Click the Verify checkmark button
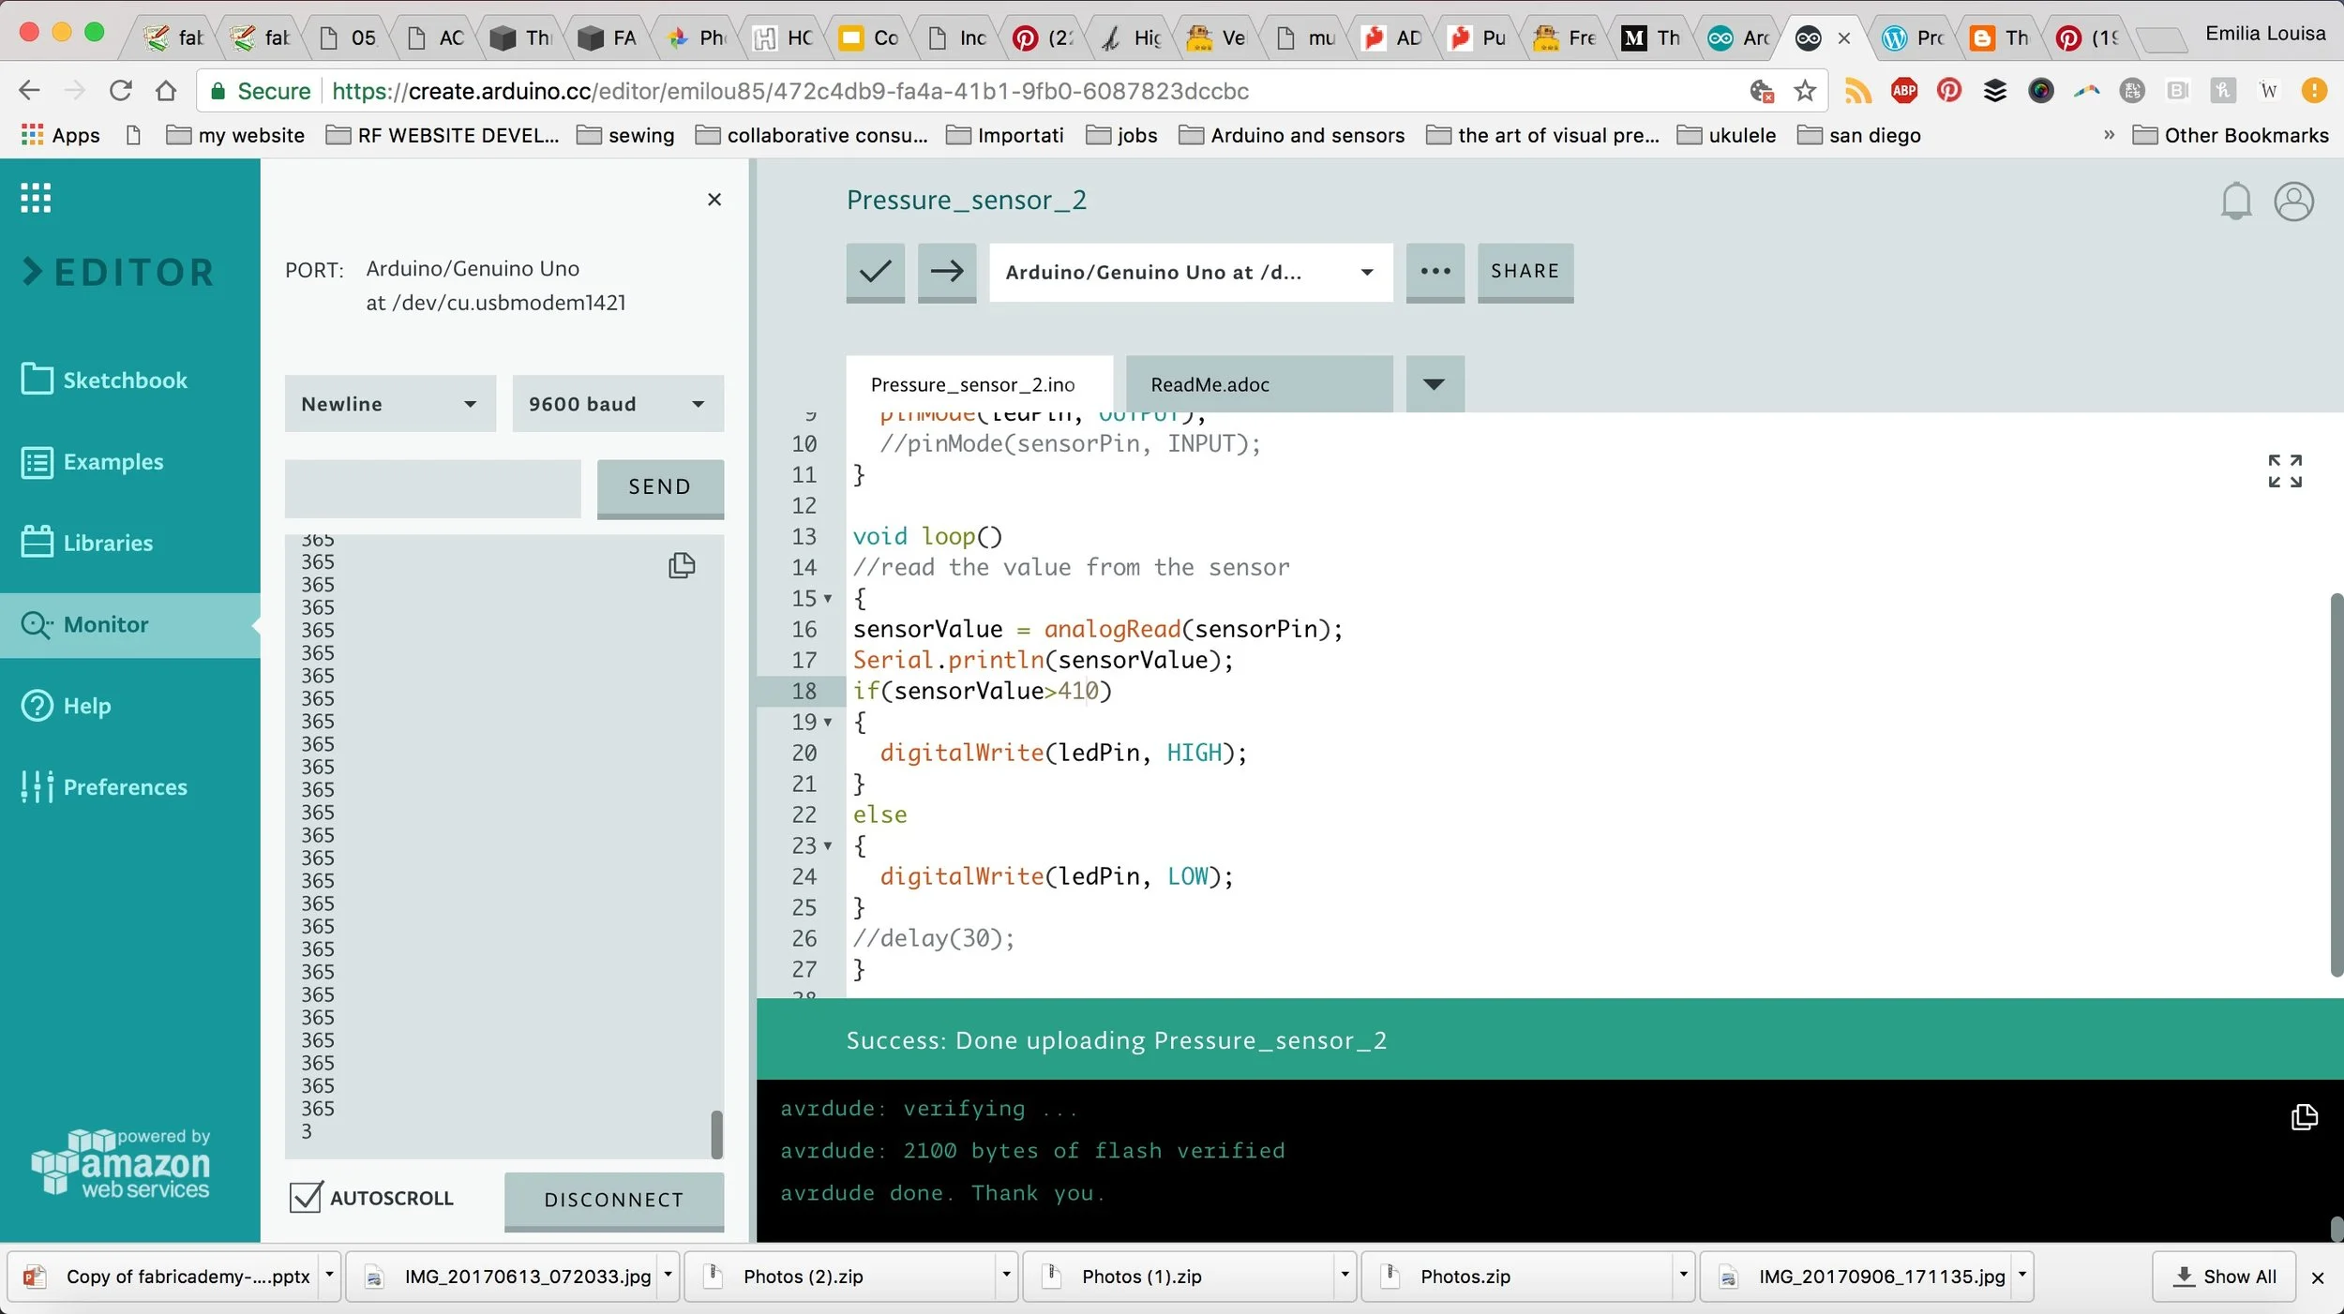 875,272
